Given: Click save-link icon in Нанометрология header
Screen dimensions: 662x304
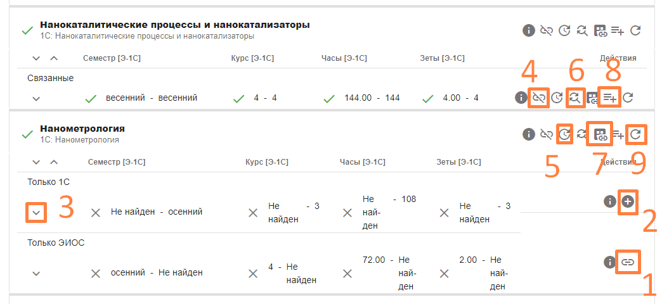Looking at the screenshot, I should [x=600, y=134].
